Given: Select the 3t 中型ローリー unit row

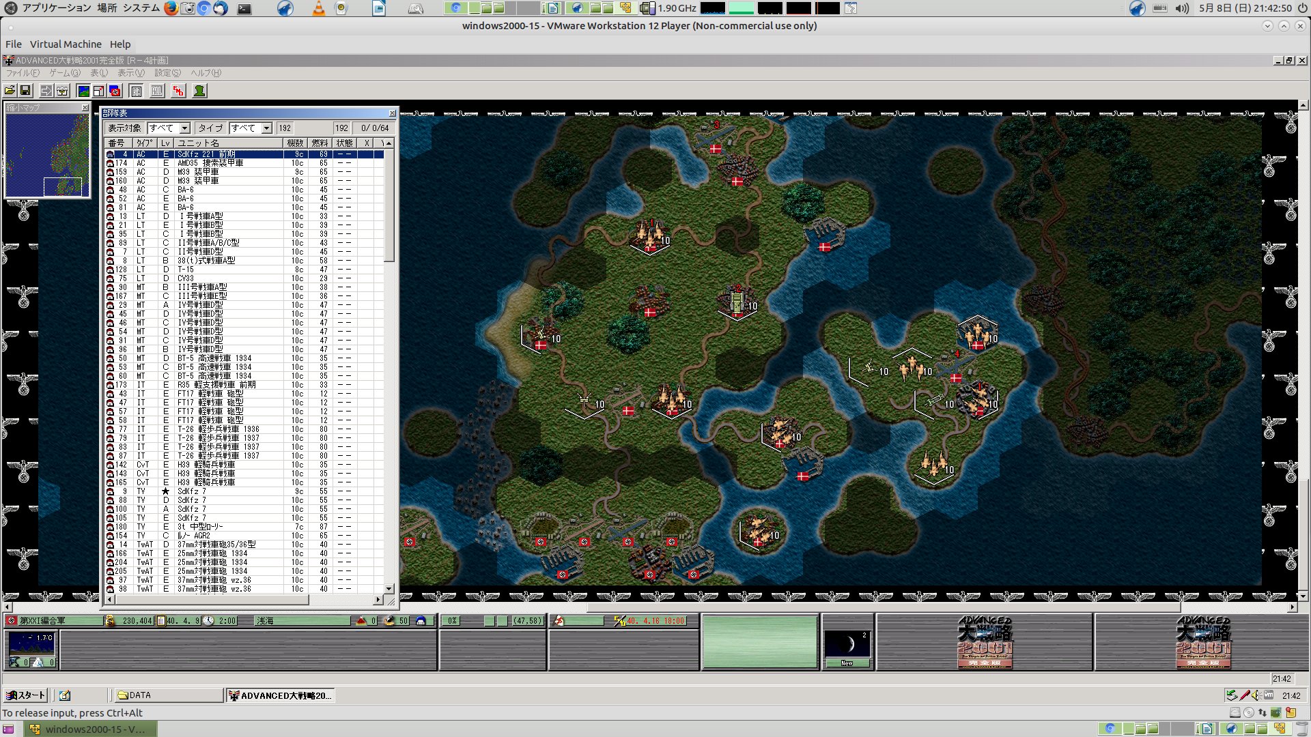Looking at the screenshot, I should [x=244, y=527].
